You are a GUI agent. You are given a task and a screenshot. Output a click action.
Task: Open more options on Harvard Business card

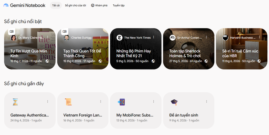pyautogui.click(x=260, y=37)
